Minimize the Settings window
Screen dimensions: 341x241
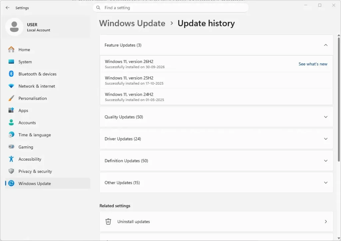coord(306,5)
